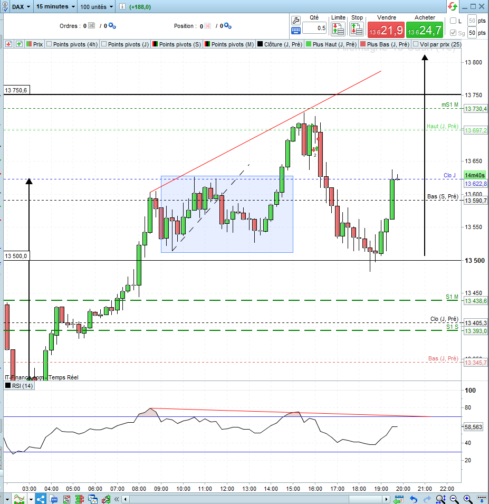Click the chart style icon in bottom toolbar
Image resolution: width=489 pixels, height=504 pixels.
pos(20,499)
